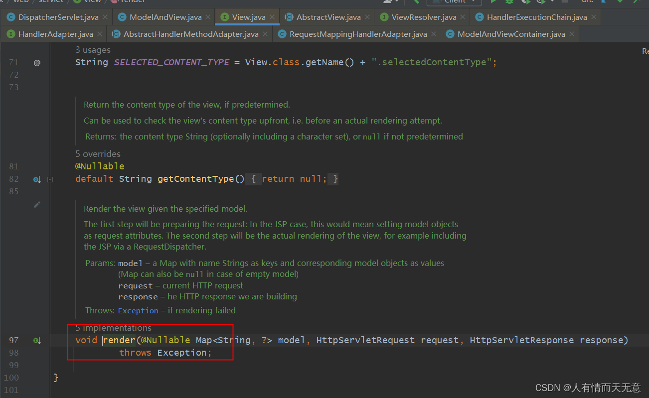
Task: Click the '5 overrides' inlay hint
Action: (x=98, y=154)
